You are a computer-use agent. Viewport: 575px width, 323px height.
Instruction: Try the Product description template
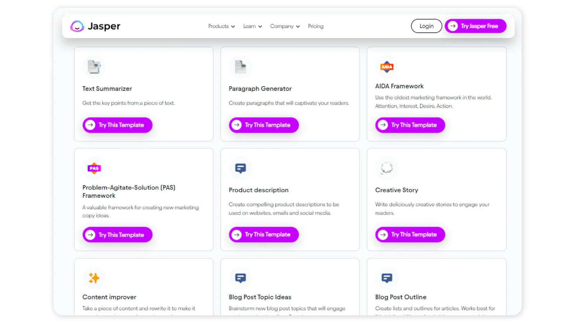pyautogui.click(x=264, y=234)
